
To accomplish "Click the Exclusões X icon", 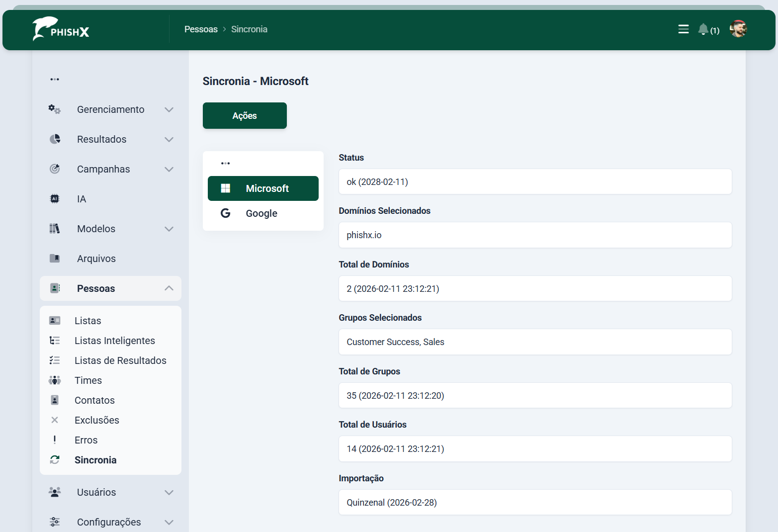I will pos(55,420).
